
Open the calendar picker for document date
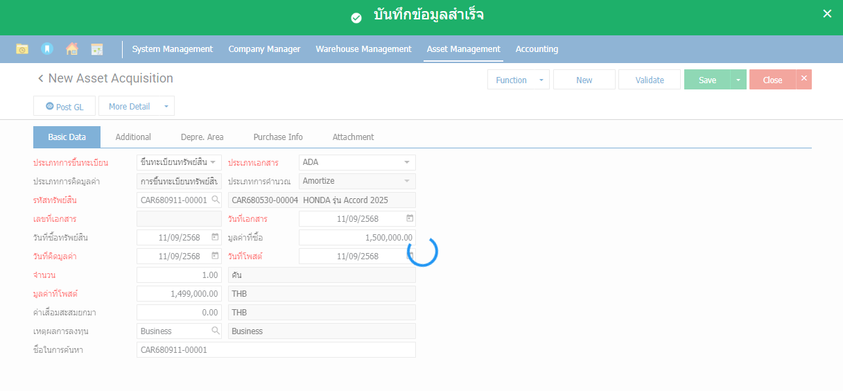[410, 219]
